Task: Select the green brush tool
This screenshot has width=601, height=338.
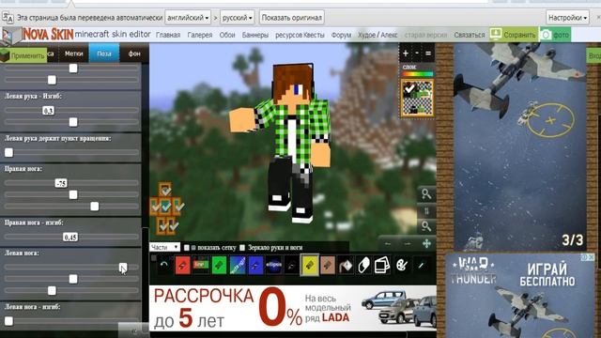Action: [219, 265]
